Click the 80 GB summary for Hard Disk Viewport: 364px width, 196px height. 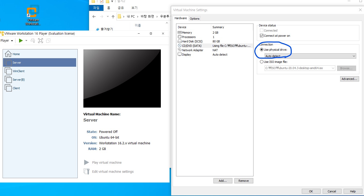(x=216, y=41)
